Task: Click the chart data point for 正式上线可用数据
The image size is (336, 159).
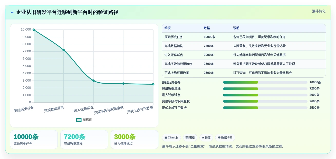Action: point(153,84)
